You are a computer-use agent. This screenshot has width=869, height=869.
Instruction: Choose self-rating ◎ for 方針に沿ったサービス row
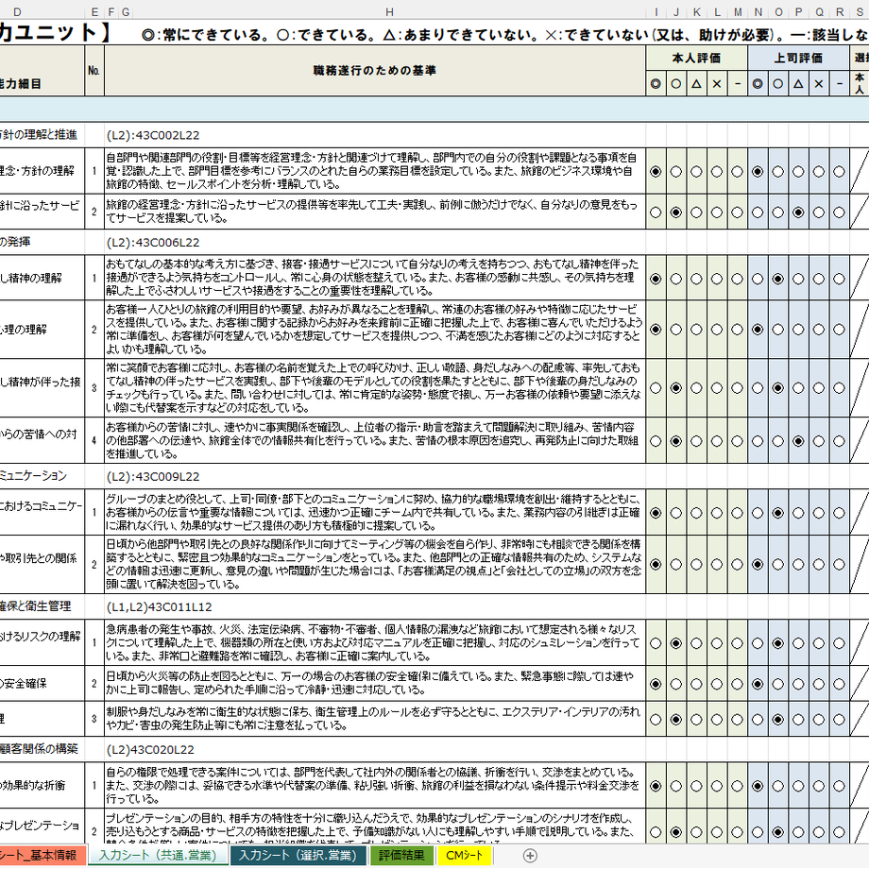[x=656, y=213]
